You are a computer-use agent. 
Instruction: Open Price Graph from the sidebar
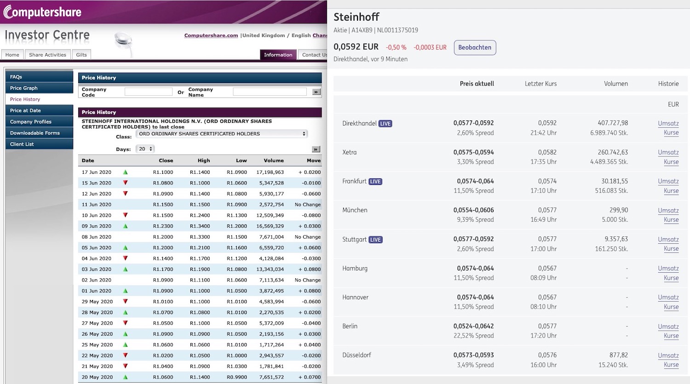24,88
